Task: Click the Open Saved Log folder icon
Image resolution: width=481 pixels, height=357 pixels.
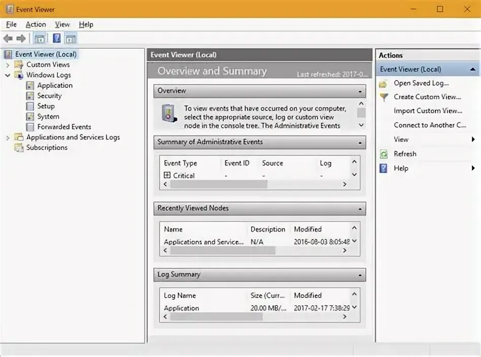Action: tap(383, 84)
